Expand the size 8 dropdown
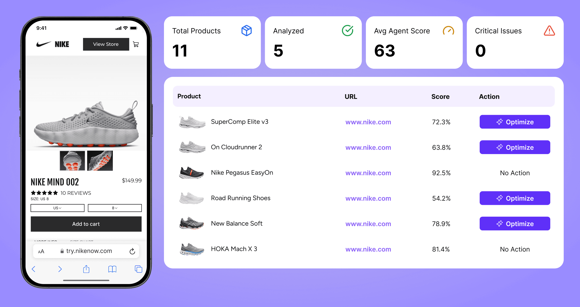 coord(115,208)
